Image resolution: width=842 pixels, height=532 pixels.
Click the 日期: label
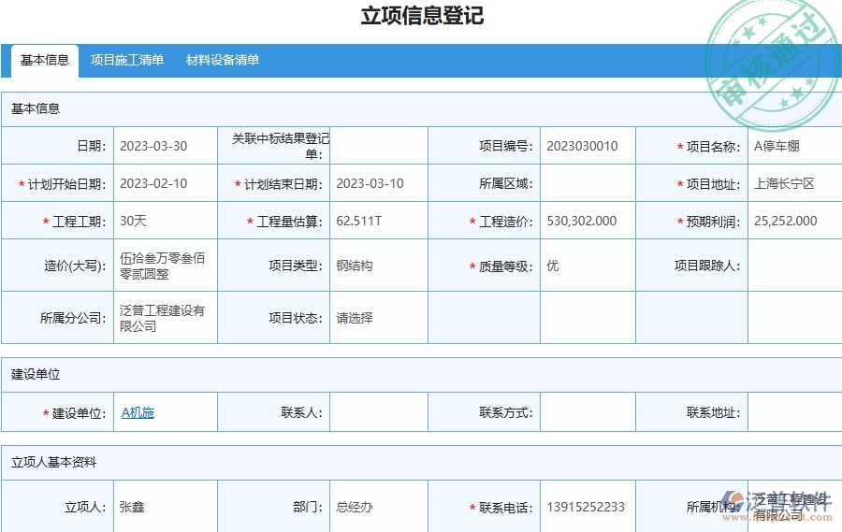[92, 146]
